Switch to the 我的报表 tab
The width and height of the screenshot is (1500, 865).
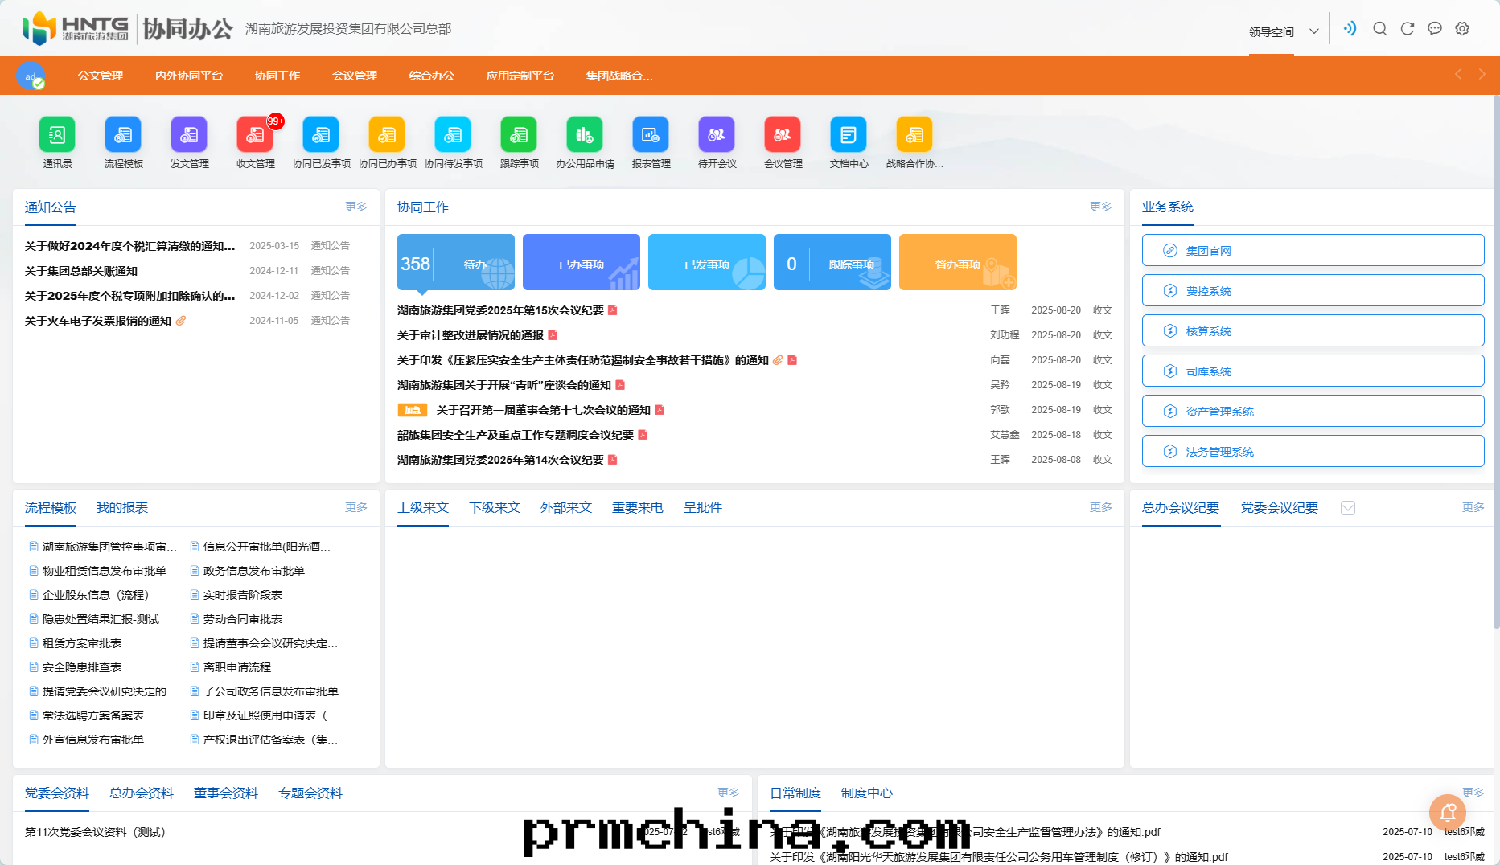[x=121, y=507]
